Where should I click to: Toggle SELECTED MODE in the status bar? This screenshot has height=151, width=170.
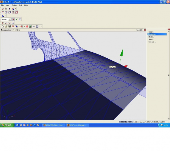126,122
